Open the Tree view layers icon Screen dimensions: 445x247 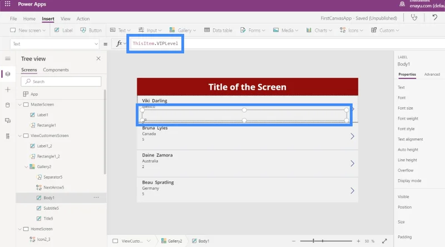point(8,74)
